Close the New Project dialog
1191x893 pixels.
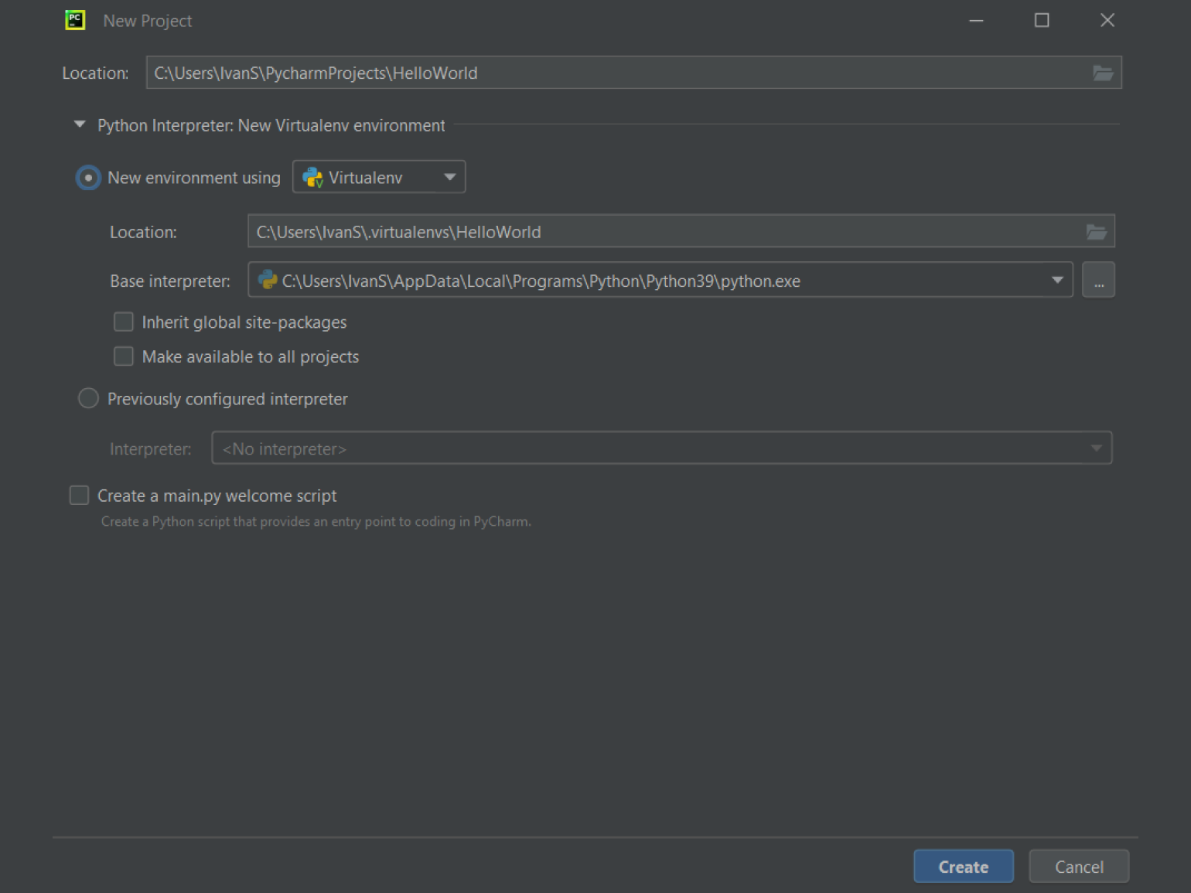(x=1107, y=20)
